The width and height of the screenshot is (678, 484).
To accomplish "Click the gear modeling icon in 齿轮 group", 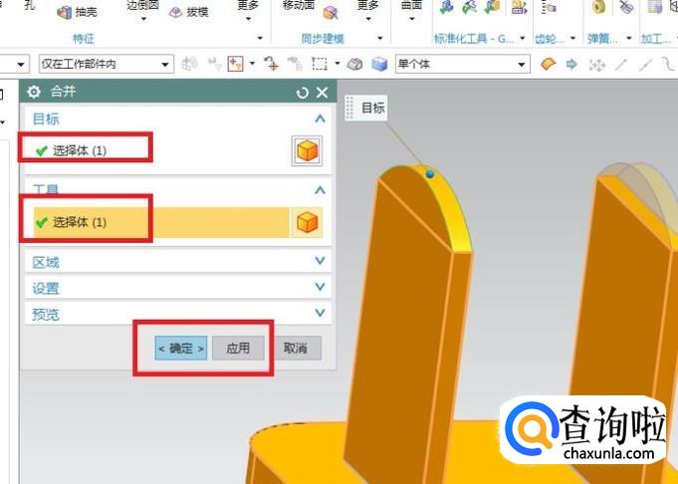I will pyautogui.click(x=550, y=6).
